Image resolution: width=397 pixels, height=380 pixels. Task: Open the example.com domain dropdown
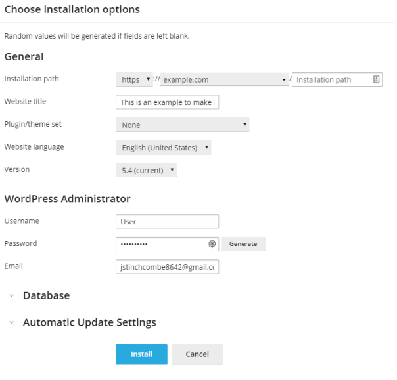224,79
